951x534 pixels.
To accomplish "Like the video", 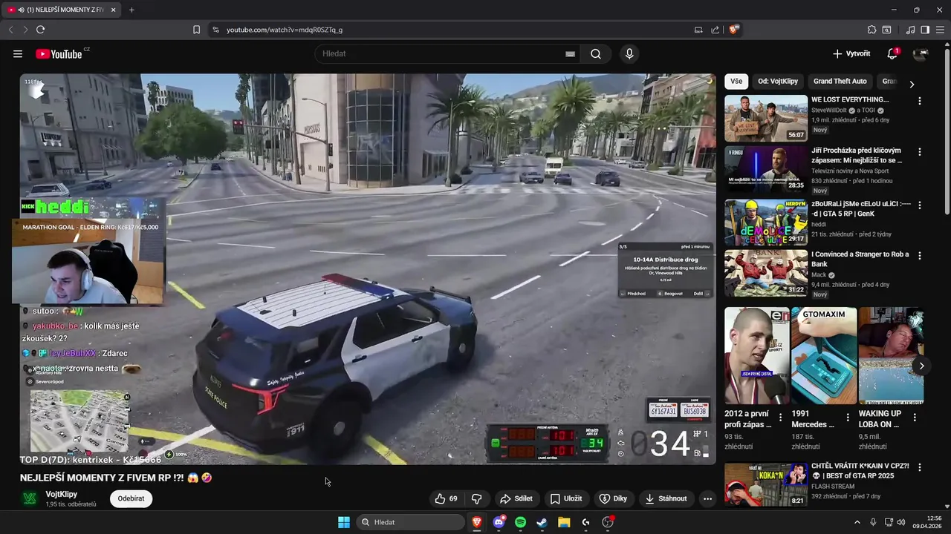I will point(447,498).
